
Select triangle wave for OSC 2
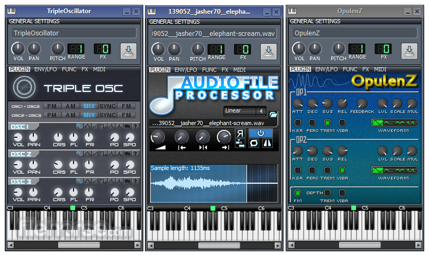[88, 154]
